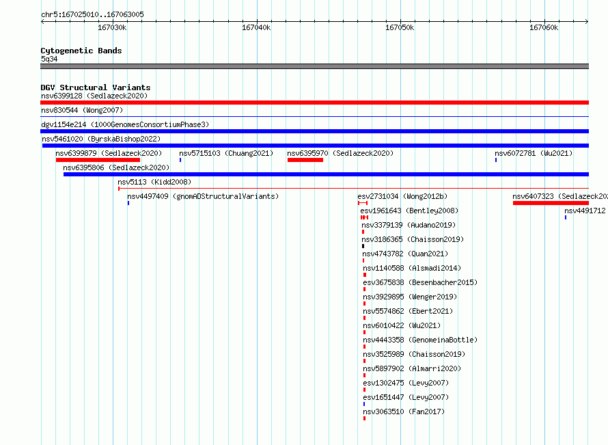The width and height of the screenshot is (608, 445).
Task: Click the DGV Structural Variants track heading
Action: (96, 87)
